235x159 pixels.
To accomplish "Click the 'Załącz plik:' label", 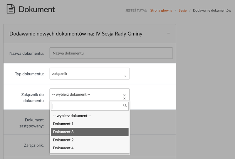I will [34, 145].
